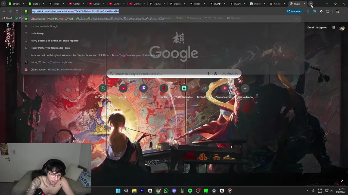Select 'Harry Potter y la Orden del Fénix' suggestion

tap(163, 48)
